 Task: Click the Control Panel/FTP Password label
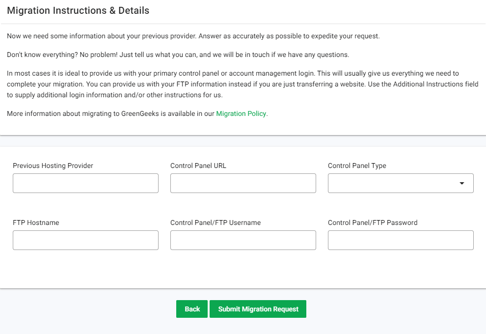click(x=373, y=223)
